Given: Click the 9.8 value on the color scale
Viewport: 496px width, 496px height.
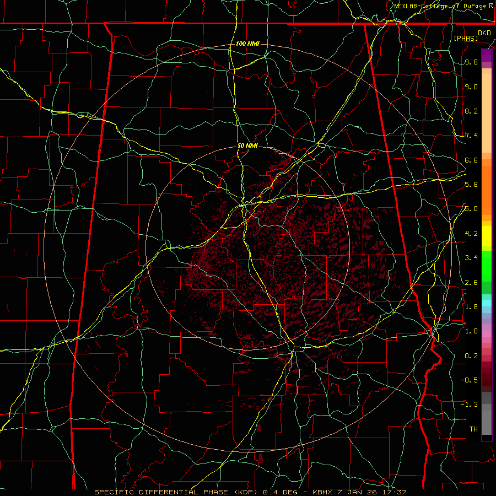Looking at the screenshot, I should pos(471,62).
